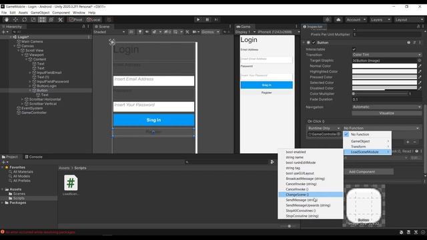
Task: Select GameController in Hierarchy
Action: (34, 113)
